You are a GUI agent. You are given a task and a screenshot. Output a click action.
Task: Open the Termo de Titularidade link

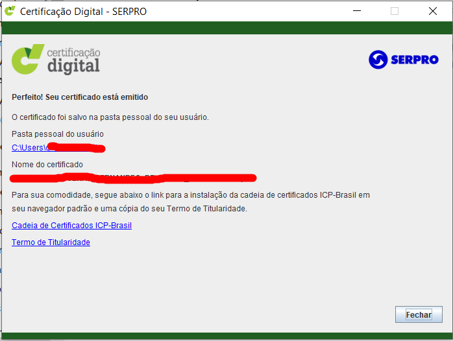coord(51,242)
